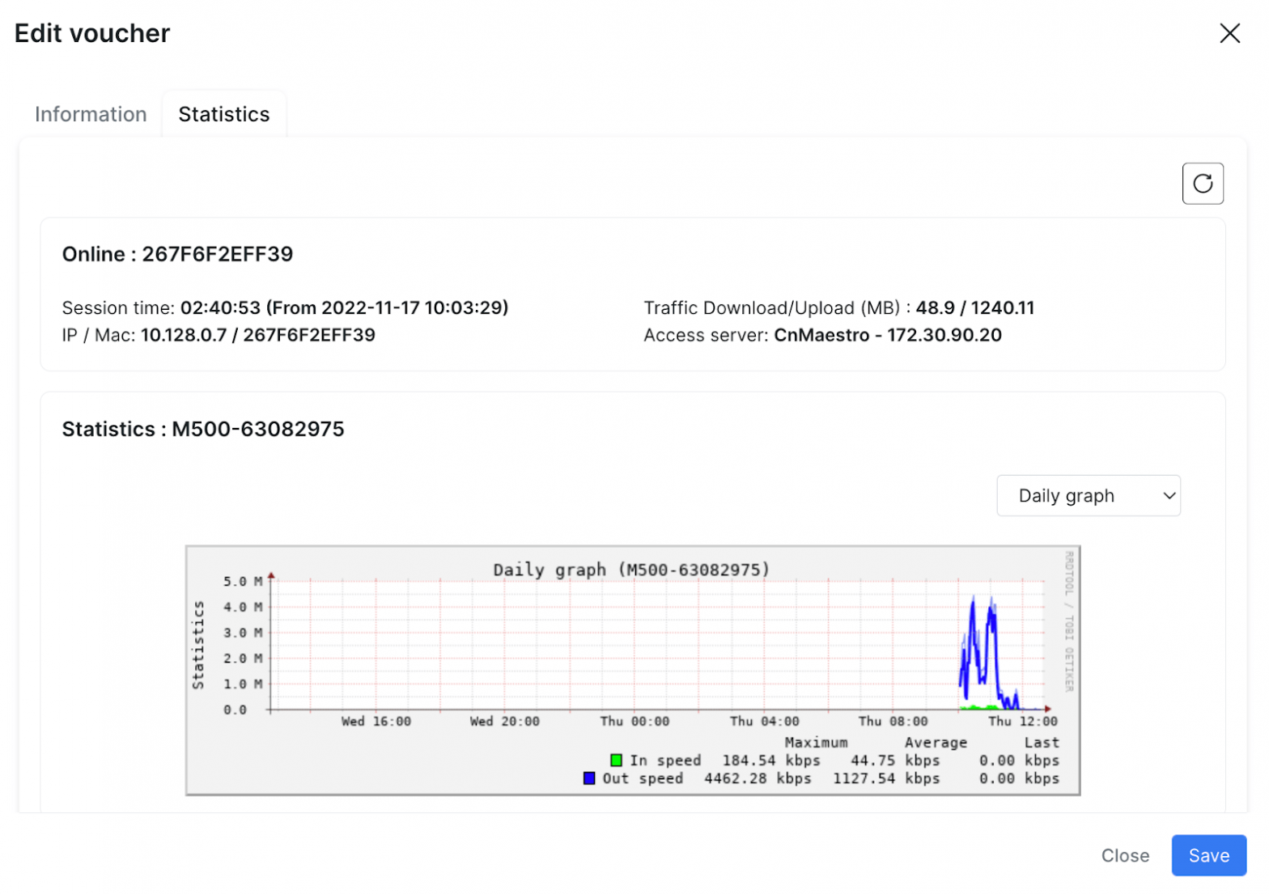Viewport: 1269px width, 894px height.
Task: Select the Statistics tab
Action: pyautogui.click(x=223, y=114)
